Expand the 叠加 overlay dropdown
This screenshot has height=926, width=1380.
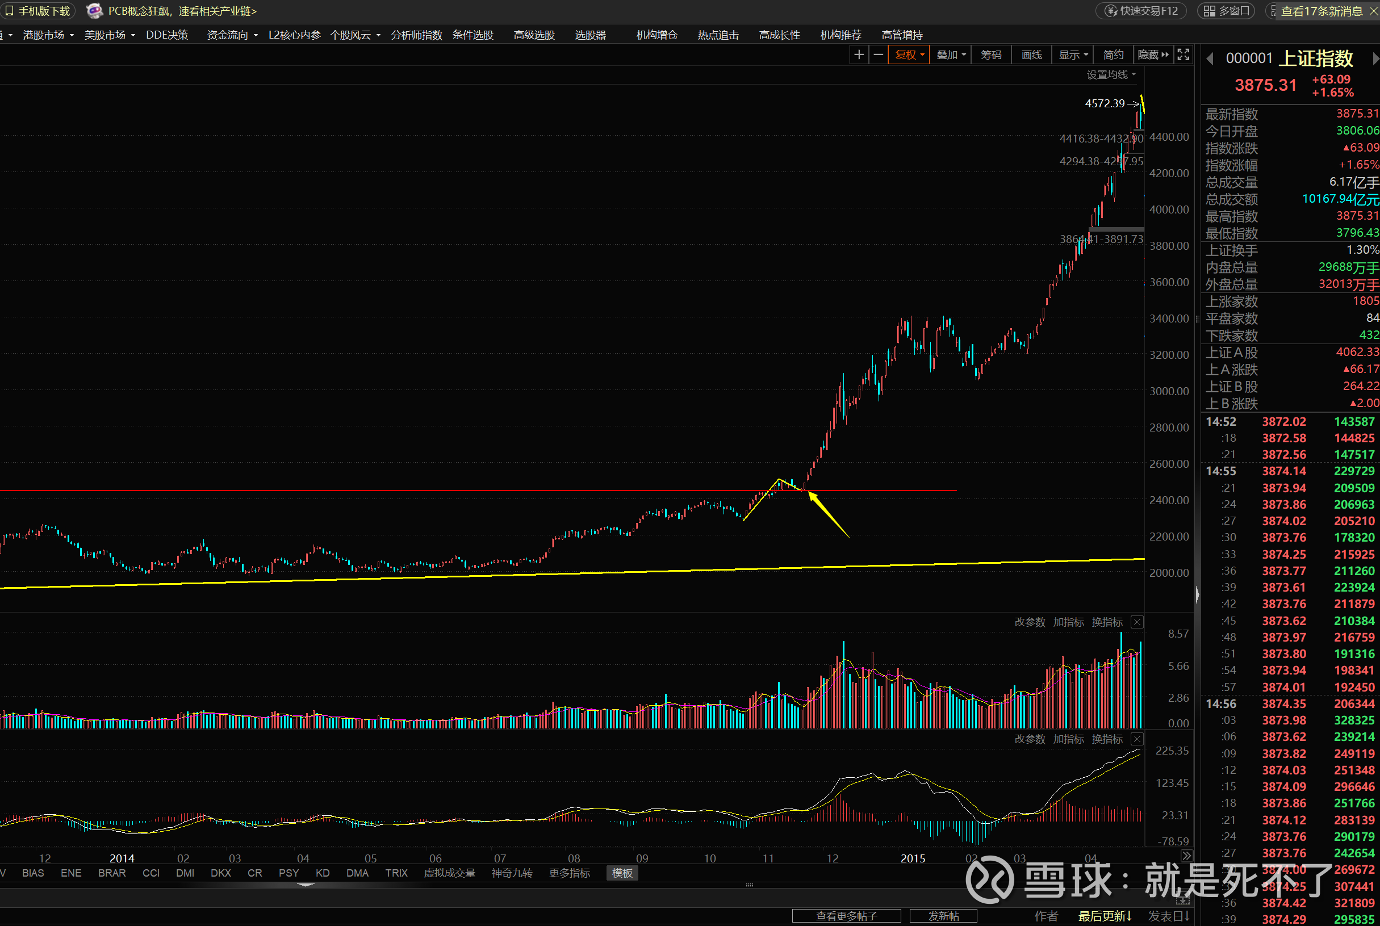pos(951,55)
